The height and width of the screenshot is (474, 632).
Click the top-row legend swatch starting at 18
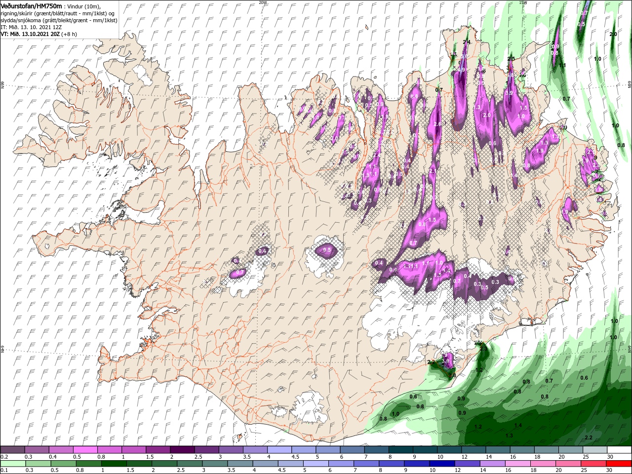click(x=546, y=450)
